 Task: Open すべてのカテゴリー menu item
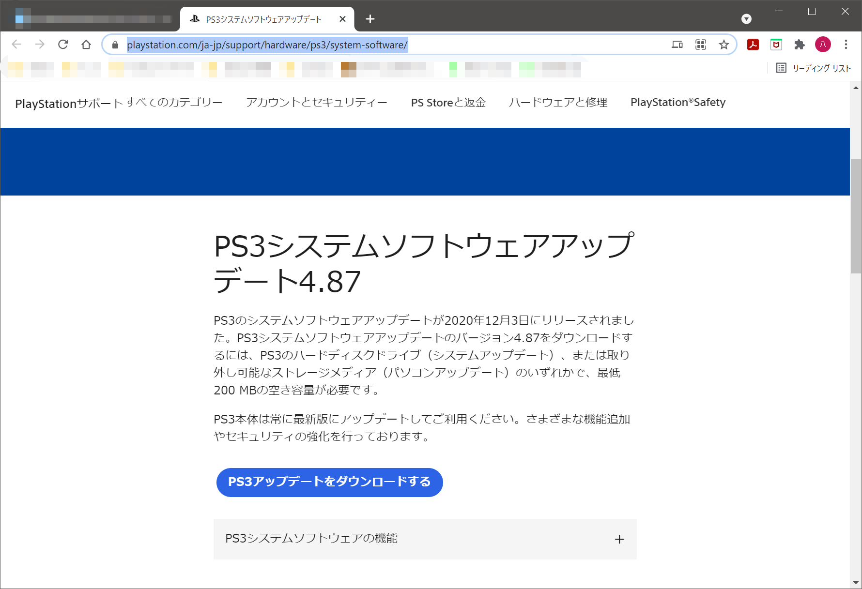coord(174,102)
